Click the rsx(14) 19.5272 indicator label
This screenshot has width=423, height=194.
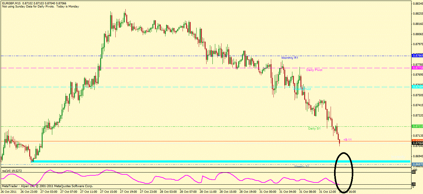[x=12, y=171]
